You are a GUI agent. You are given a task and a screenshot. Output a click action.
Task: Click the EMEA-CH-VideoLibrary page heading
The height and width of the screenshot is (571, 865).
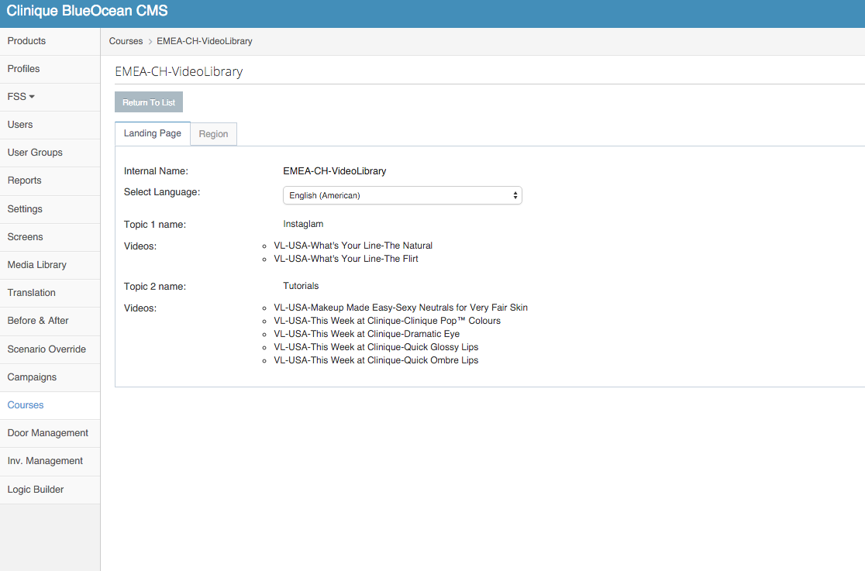[x=179, y=72]
